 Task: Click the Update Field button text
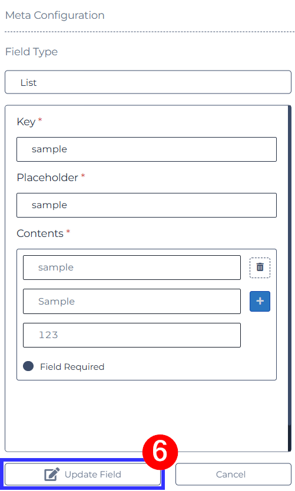[x=93, y=475]
